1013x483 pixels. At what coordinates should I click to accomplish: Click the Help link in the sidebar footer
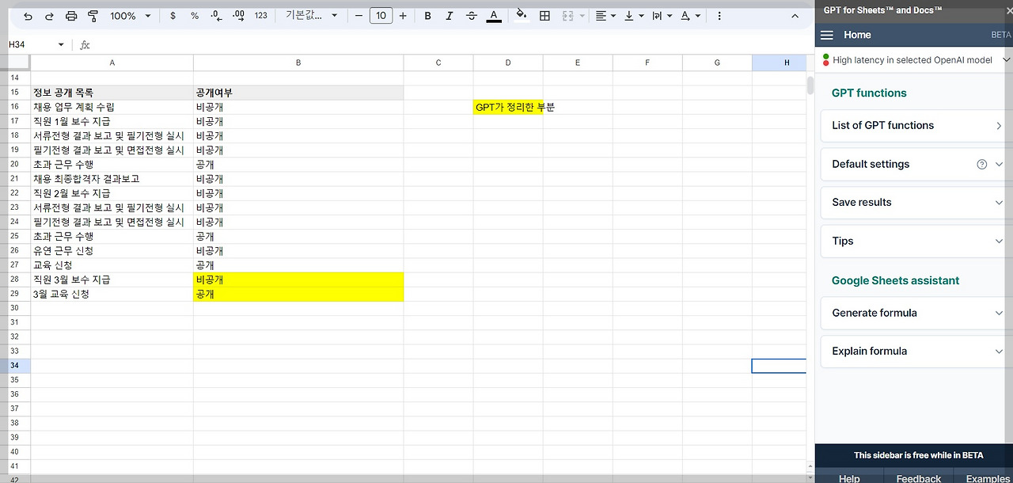[849, 477]
